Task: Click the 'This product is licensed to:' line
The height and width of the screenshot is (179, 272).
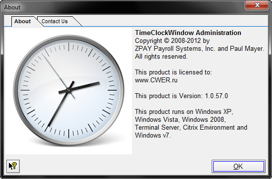Action: pyautogui.click(x=173, y=72)
